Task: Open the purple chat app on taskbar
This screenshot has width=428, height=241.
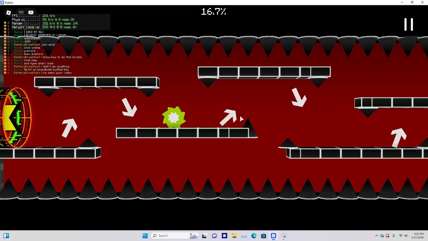Action: (214, 236)
